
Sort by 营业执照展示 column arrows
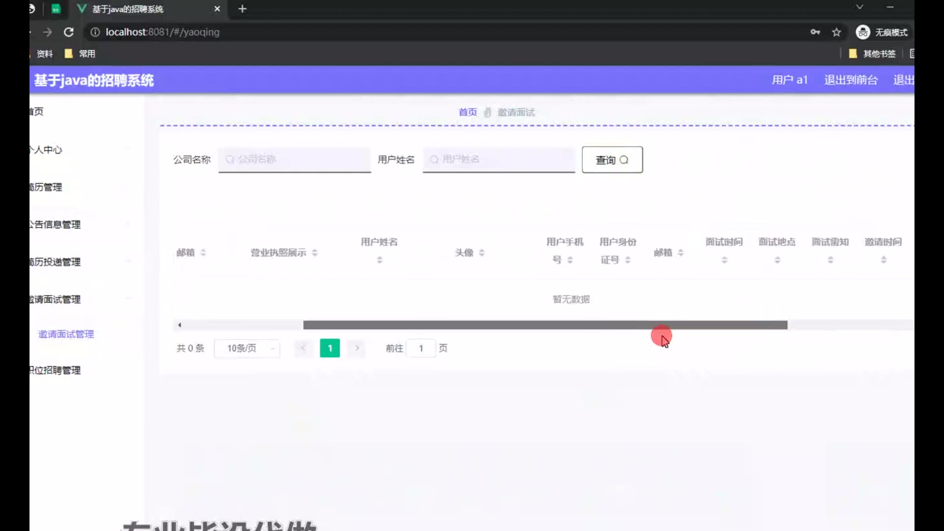(x=315, y=253)
